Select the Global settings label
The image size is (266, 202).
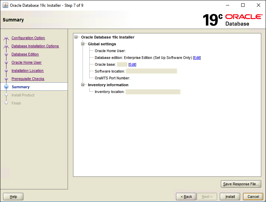point(102,44)
